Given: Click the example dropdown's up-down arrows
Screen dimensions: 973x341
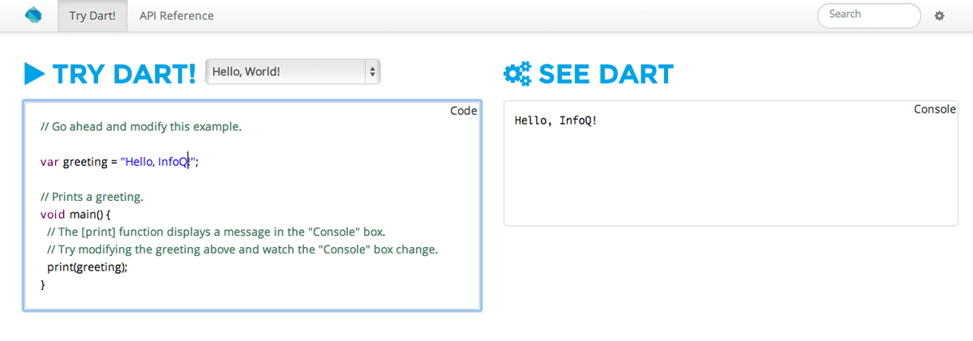Looking at the screenshot, I should point(372,71).
